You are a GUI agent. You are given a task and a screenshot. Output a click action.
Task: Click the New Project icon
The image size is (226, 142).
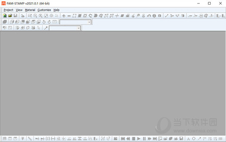click(x=5, y=16)
